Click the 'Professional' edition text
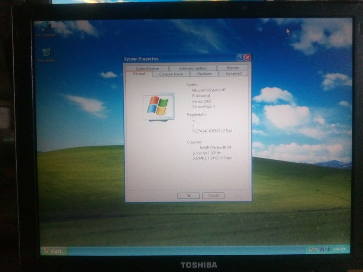Image resolution: width=363 pixels, height=272 pixels. [201, 96]
